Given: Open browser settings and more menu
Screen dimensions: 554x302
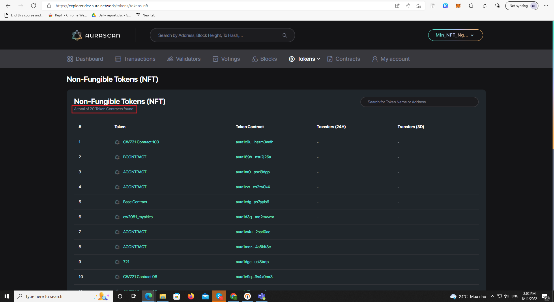Looking at the screenshot, I should [546, 6].
